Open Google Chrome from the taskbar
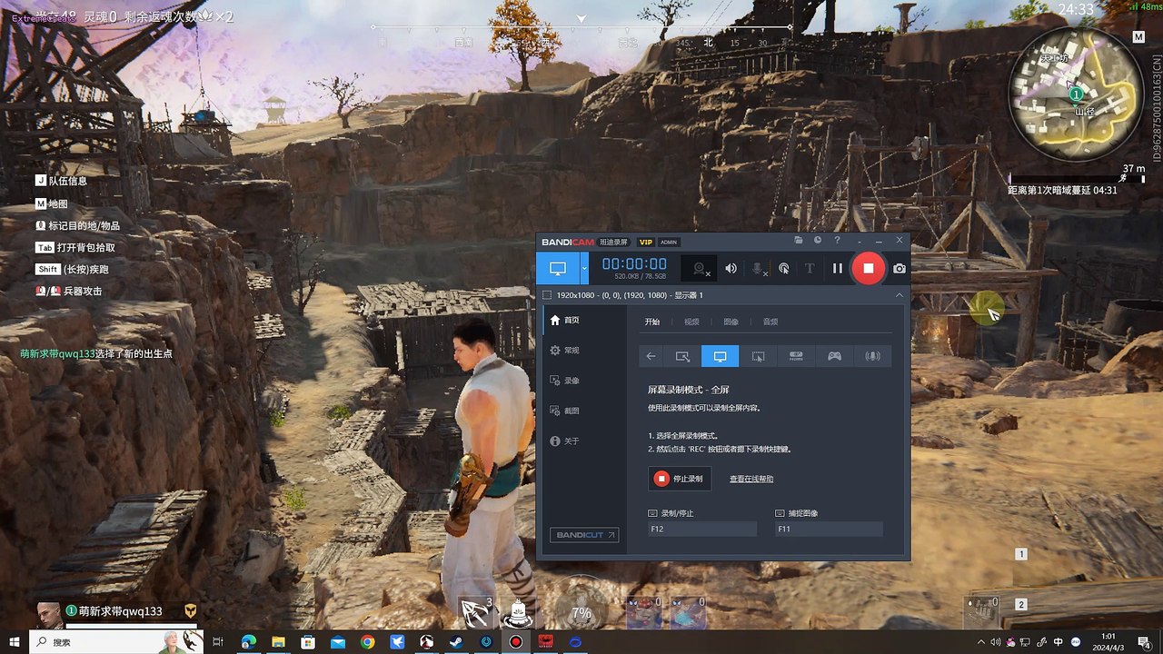 [367, 642]
